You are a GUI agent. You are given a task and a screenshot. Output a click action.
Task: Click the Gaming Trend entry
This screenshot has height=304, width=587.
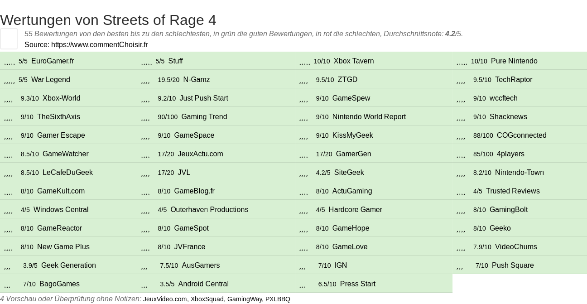(204, 116)
